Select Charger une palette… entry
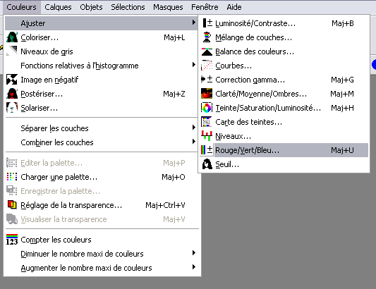Viewport: 376px width, 289px height. point(101,177)
